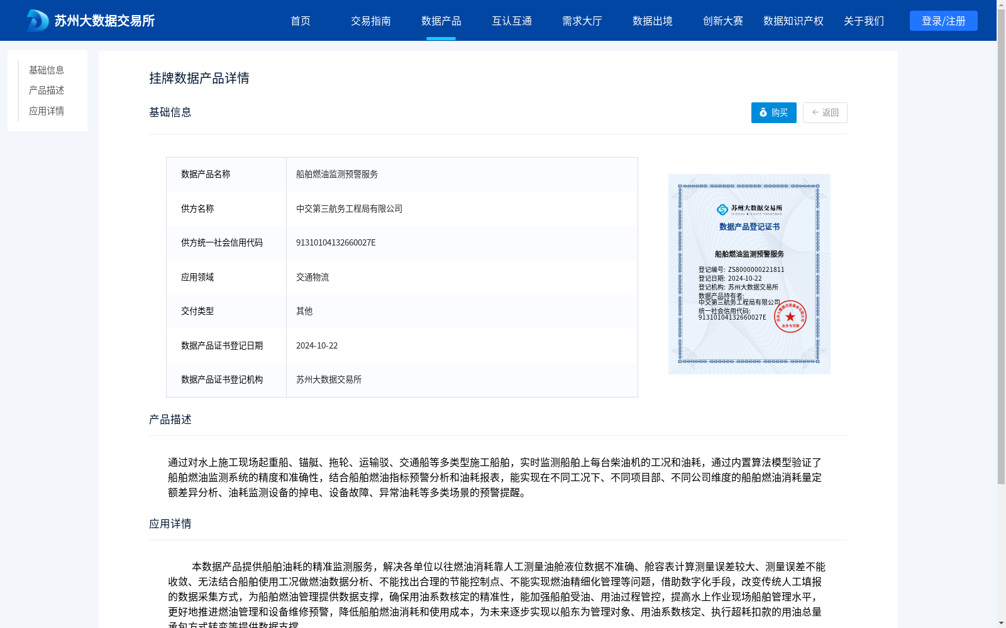The image size is (1006, 628).
Task: Navigate to 数据出境 page
Action: pyautogui.click(x=653, y=21)
